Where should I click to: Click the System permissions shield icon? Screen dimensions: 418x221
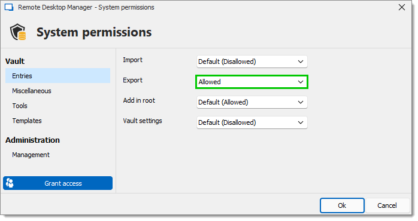tap(18, 32)
